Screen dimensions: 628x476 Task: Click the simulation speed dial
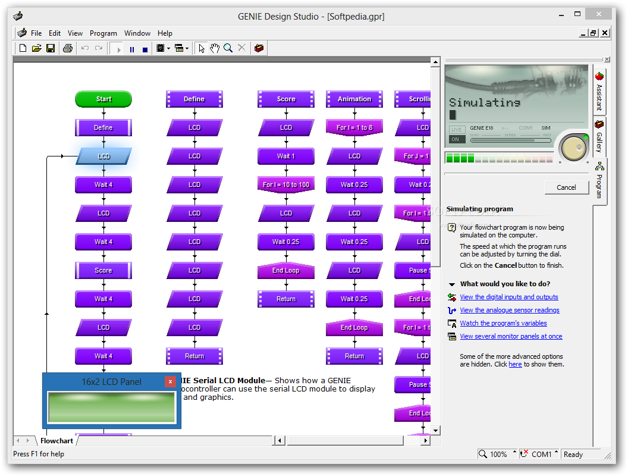[x=573, y=148]
